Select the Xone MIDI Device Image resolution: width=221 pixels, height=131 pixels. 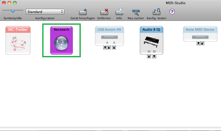(200, 34)
